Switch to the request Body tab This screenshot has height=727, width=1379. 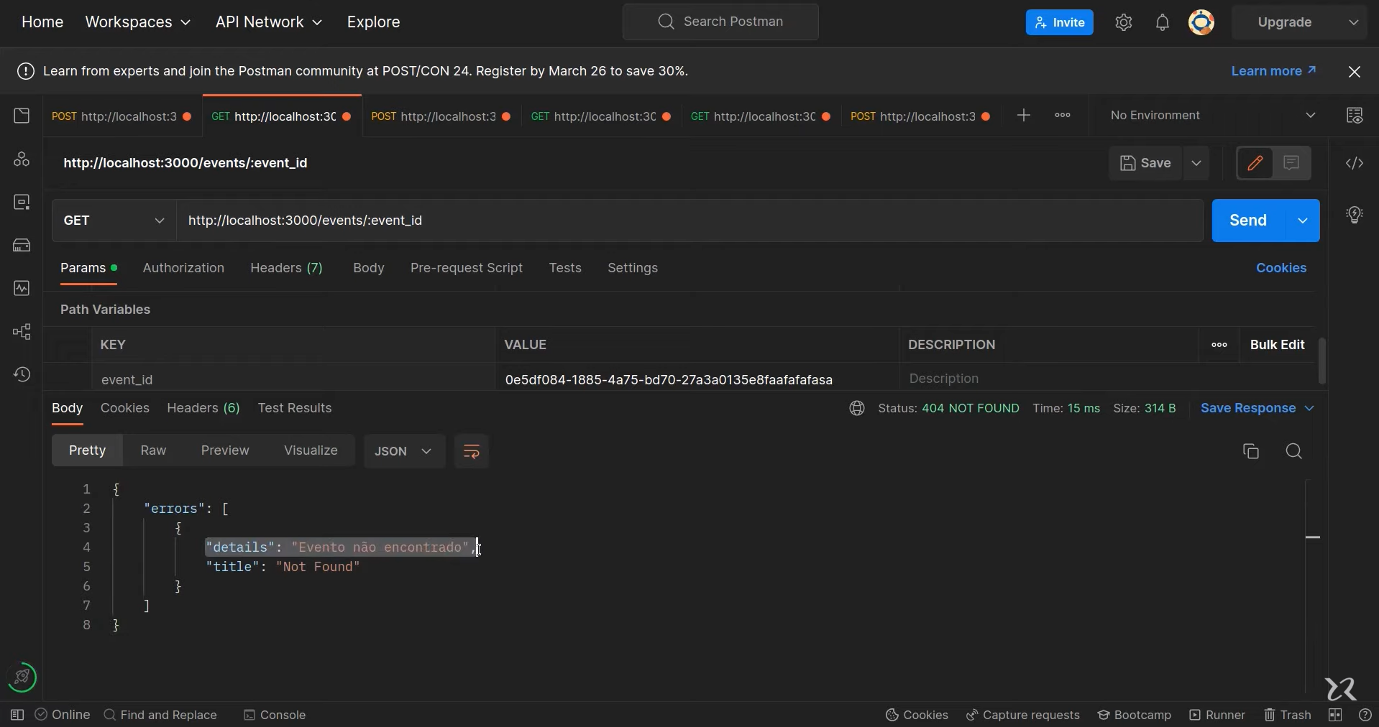(369, 268)
